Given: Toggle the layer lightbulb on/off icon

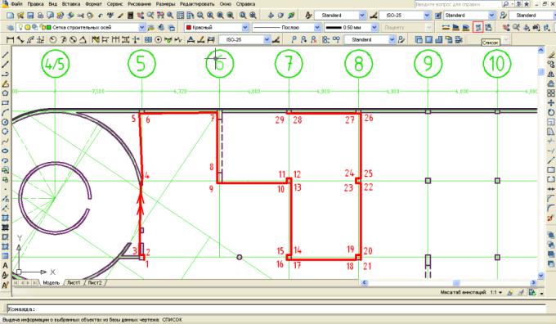Looking at the screenshot, I should tap(20, 27).
